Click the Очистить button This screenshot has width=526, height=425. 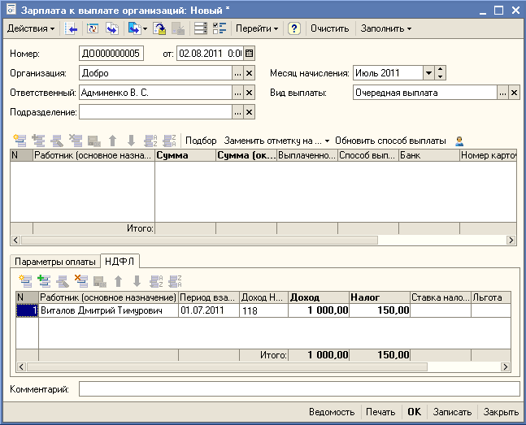(329, 28)
